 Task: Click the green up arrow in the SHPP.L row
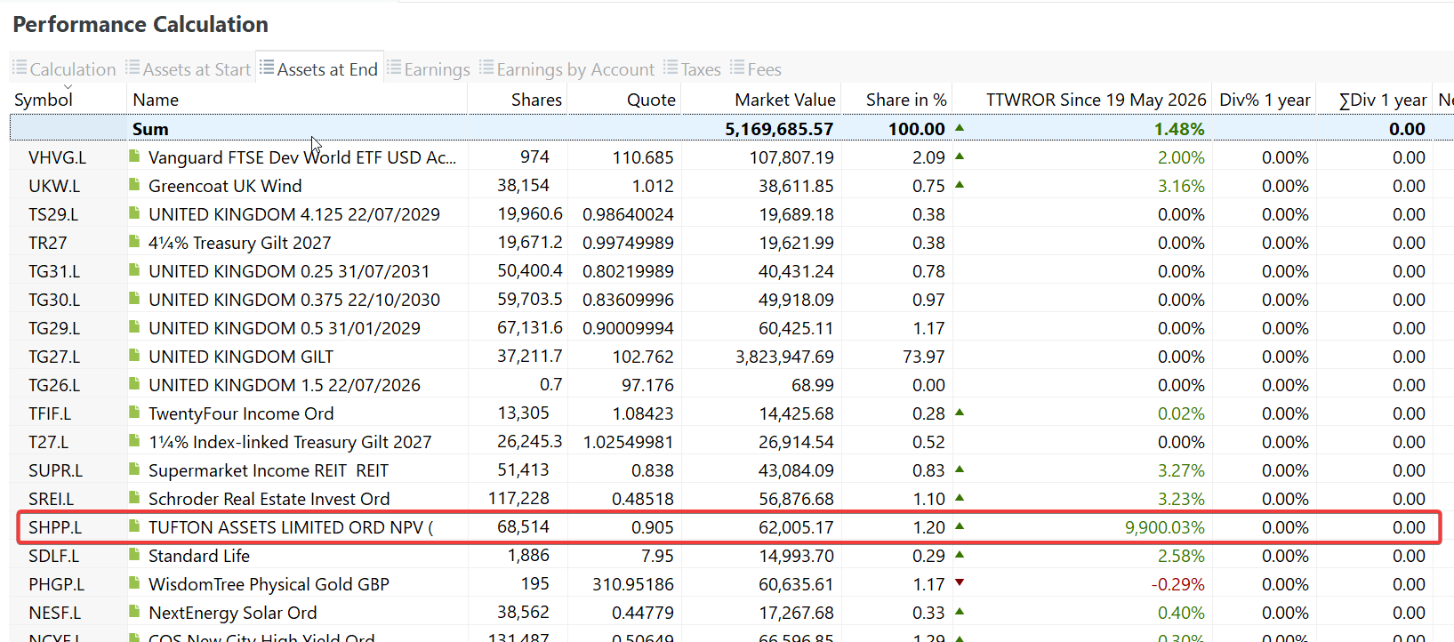tap(960, 526)
